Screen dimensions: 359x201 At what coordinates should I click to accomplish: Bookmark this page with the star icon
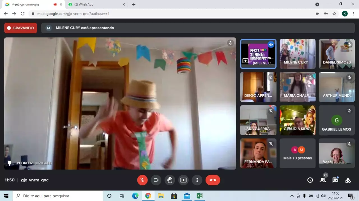click(x=334, y=13)
